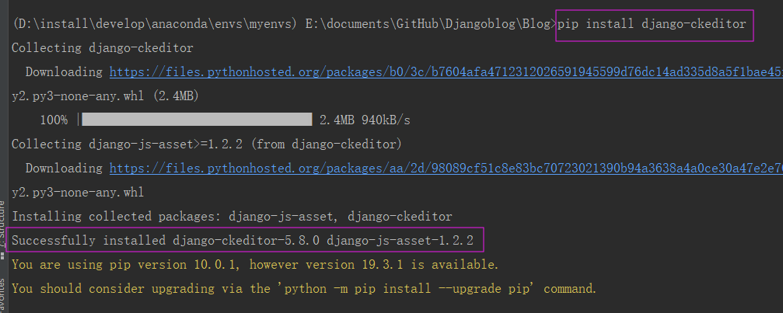Viewport: 783px width, 313px height.
Task: Click the last 'y2.py3-none-any.whl' line
Action: coord(78,192)
